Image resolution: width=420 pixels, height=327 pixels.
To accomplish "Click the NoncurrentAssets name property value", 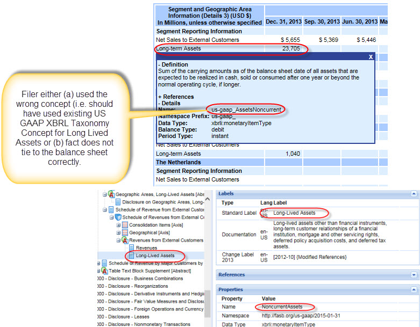I will coord(282,307).
